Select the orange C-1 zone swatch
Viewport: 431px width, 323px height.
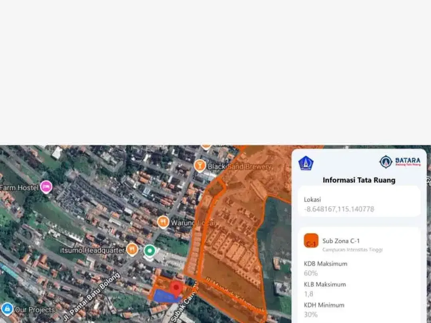pos(311,240)
